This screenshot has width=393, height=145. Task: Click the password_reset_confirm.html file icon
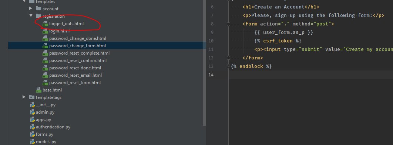(45, 61)
